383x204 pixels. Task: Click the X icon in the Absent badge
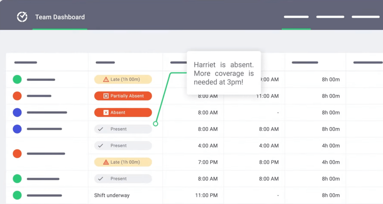pyautogui.click(x=106, y=112)
